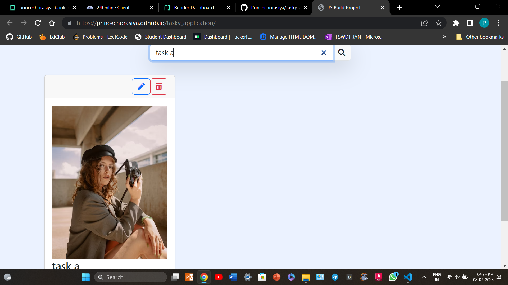Image resolution: width=508 pixels, height=285 pixels.
Task: Toggle the muted volume tray icon
Action: pyautogui.click(x=457, y=277)
